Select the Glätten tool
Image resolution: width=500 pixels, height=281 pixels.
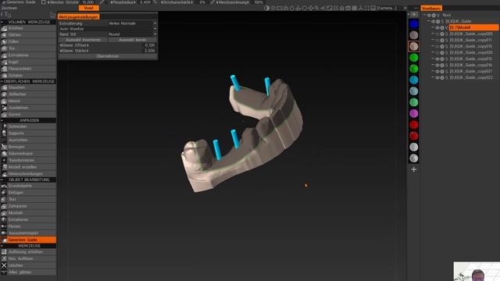(28, 34)
